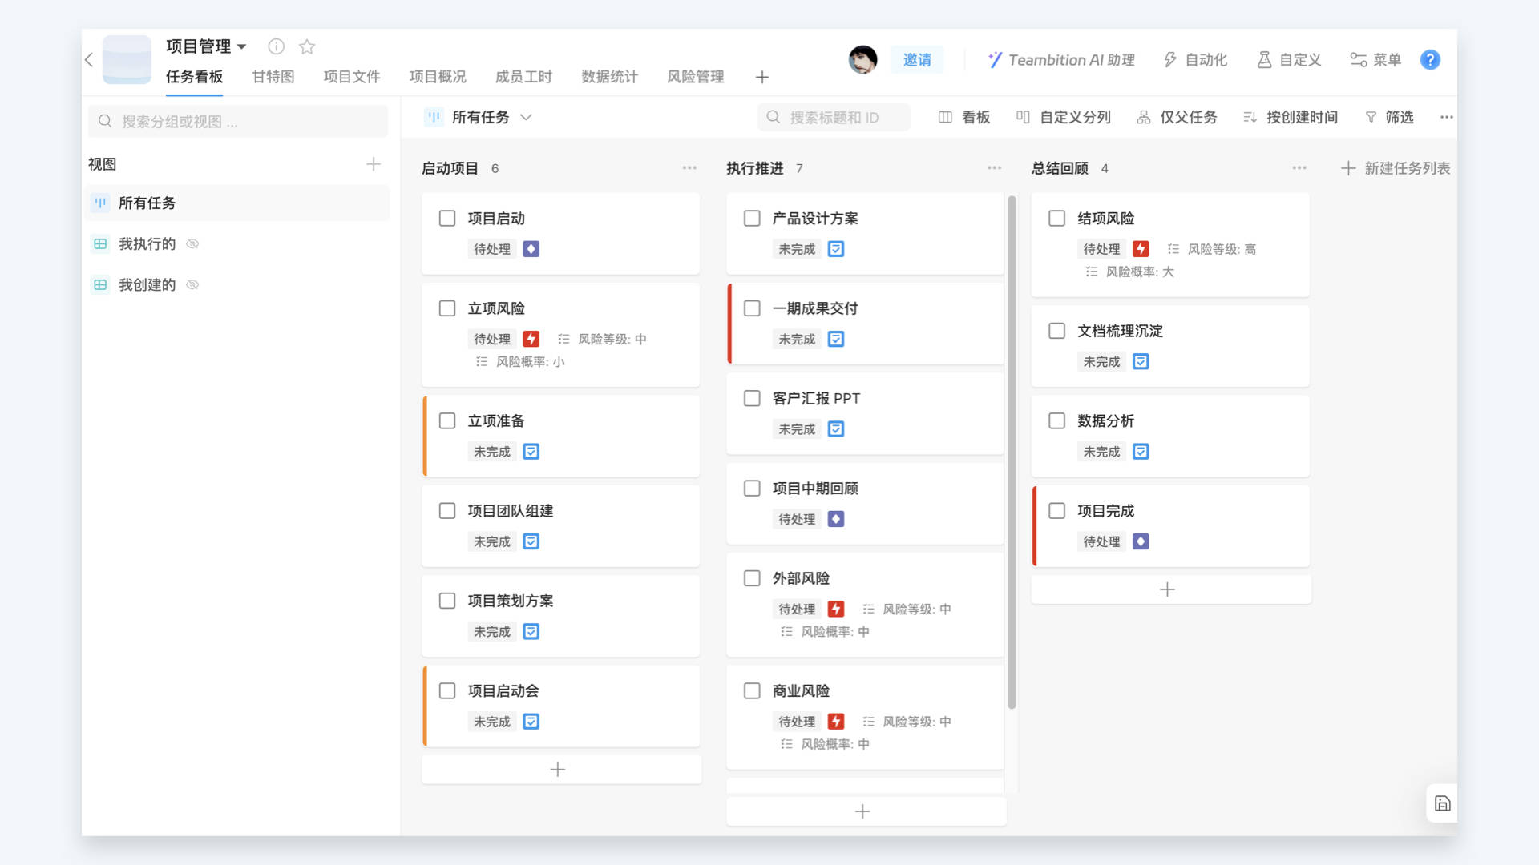Click the help question mark icon
Viewport: 1539px width, 865px height.
(x=1430, y=59)
